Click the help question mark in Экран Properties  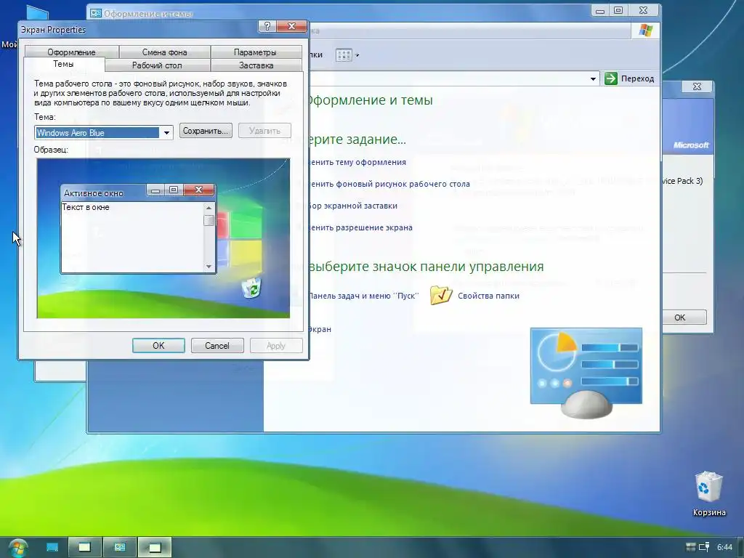click(x=267, y=27)
